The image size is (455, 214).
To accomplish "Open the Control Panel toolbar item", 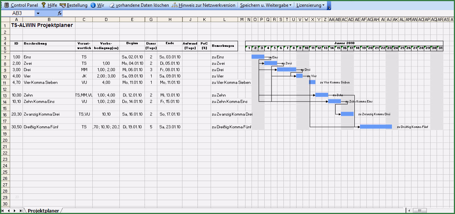I will click(x=21, y=5).
